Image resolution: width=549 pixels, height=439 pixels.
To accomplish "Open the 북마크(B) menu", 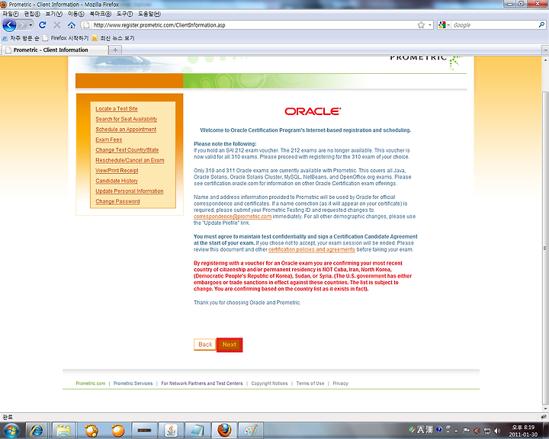I will (x=100, y=14).
